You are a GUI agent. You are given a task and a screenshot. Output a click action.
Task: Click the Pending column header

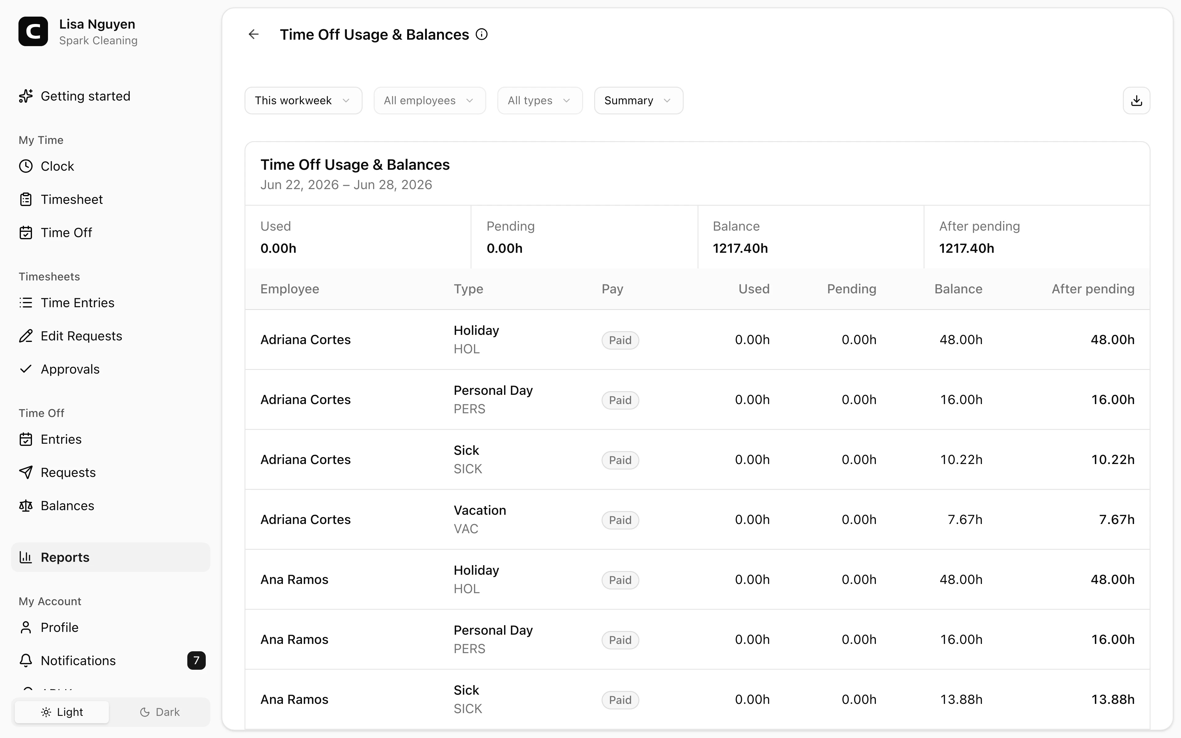click(851, 289)
